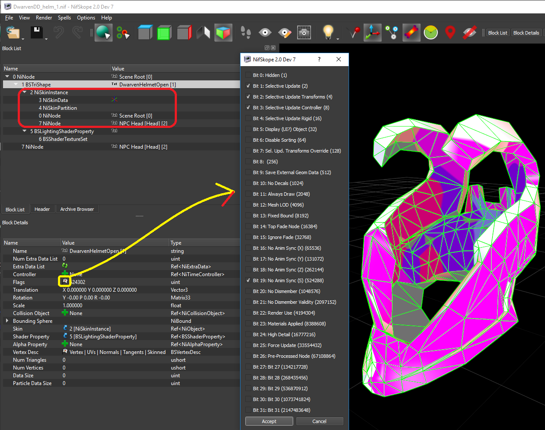Toggle the Show Axes arrows icon

[372, 33]
